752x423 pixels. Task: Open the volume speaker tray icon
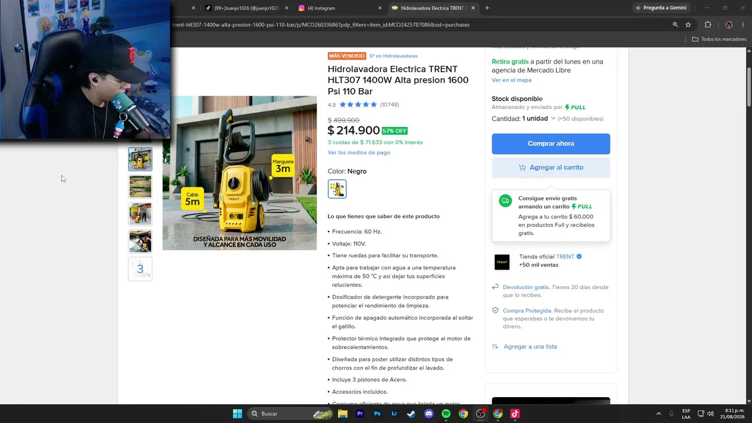click(x=710, y=414)
